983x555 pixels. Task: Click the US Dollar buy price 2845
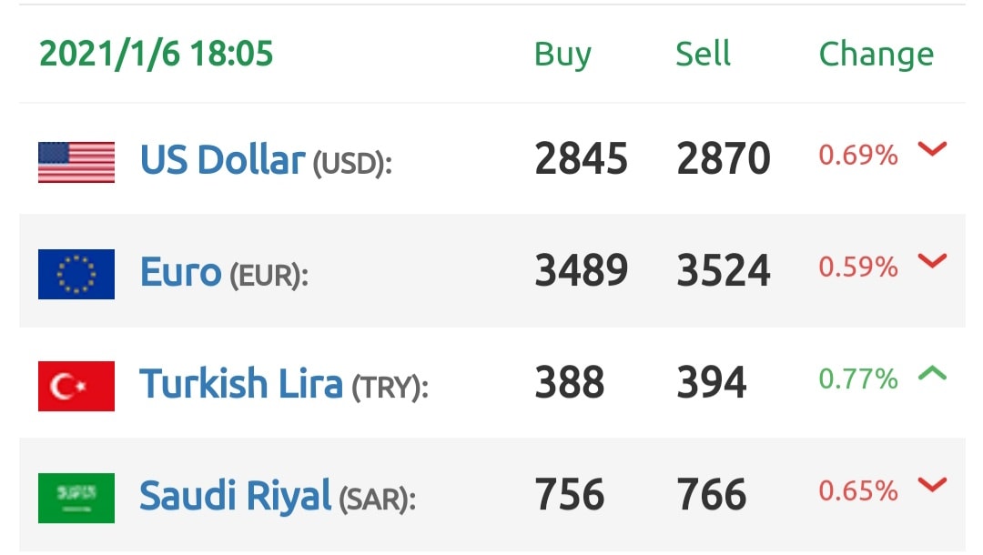pos(581,158)
